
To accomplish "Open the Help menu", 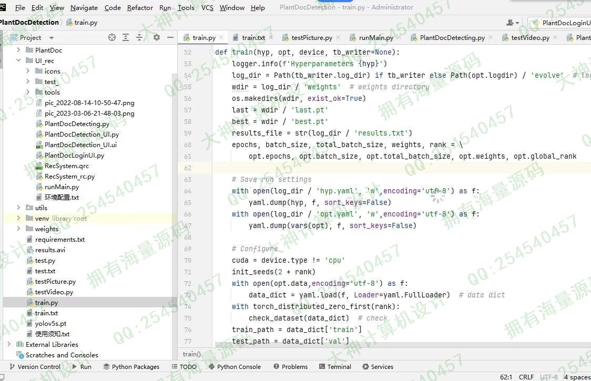I will 258,7.
